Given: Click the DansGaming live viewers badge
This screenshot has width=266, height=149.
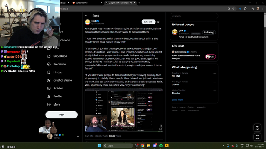Looking at the screenshot, I should coord(211,57).
